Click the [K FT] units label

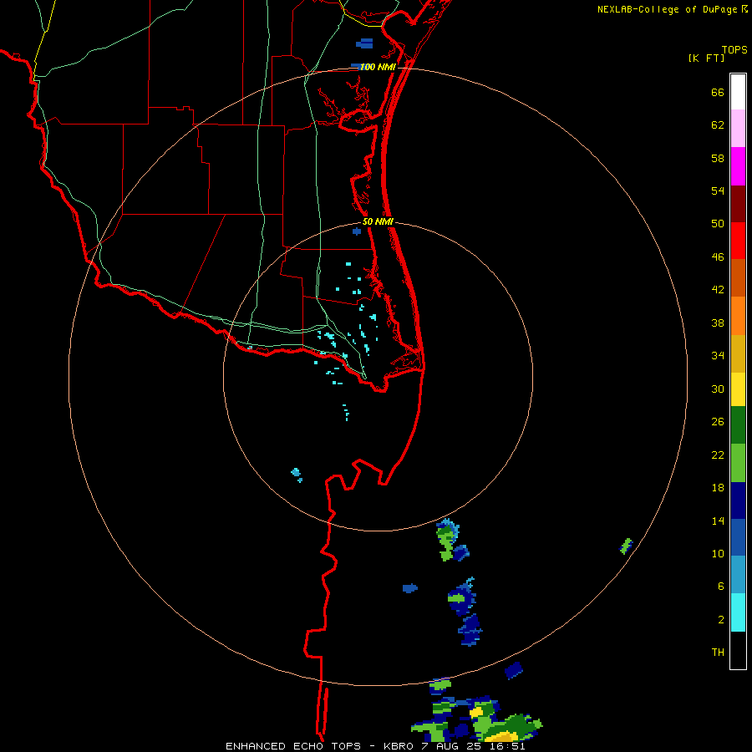tap(706, 58)
